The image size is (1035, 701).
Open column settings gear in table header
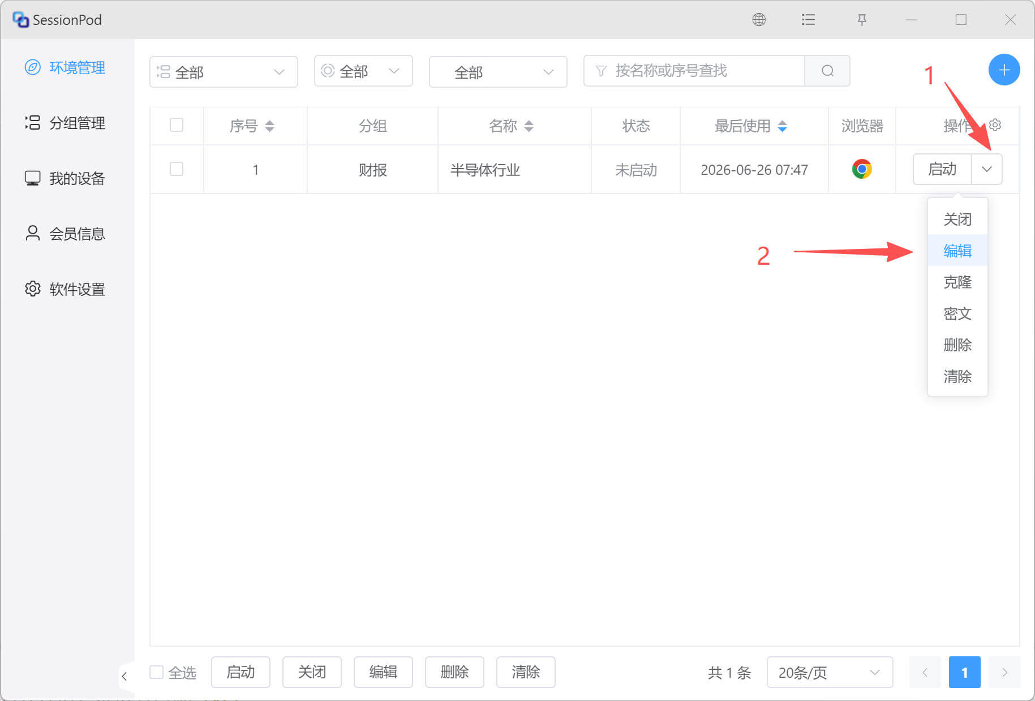(995, 125)
